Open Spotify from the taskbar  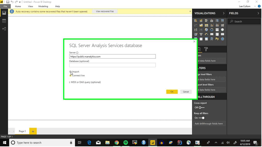pyautogui.click(x=126, y=143)
